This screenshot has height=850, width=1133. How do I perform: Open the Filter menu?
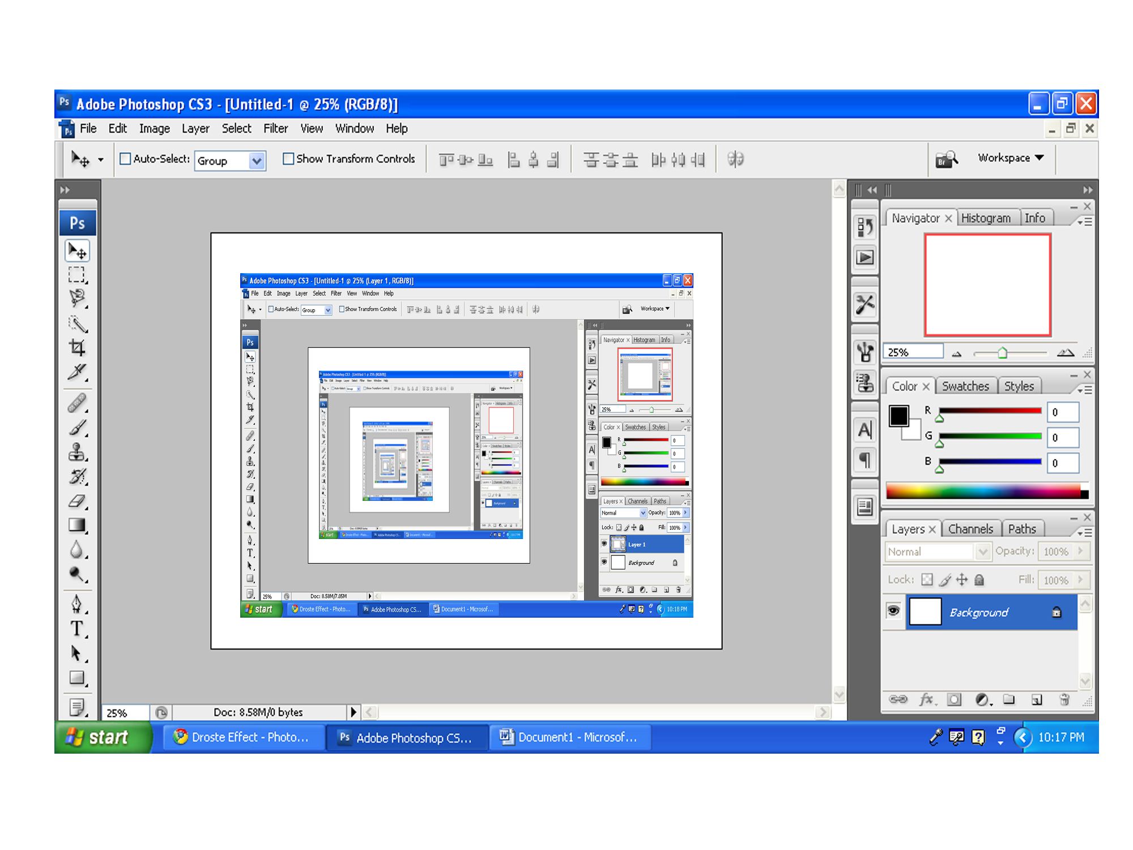click(x=276, y=129)
